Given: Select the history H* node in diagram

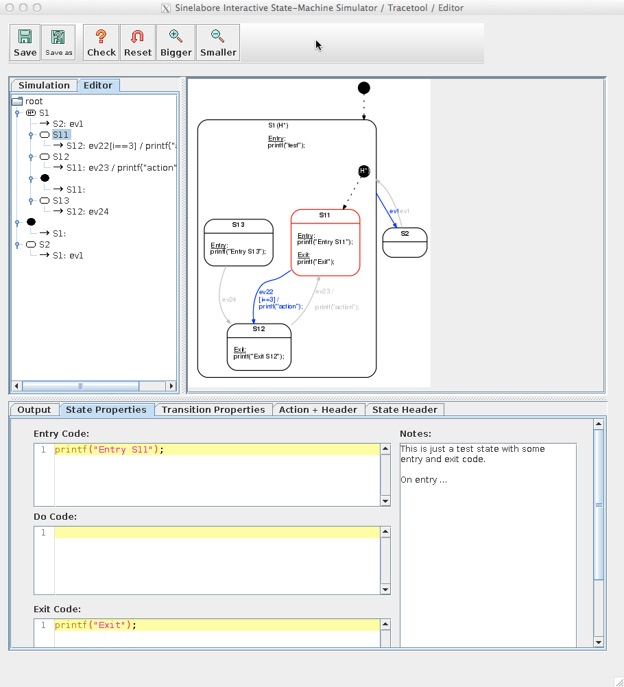Looking at the screenshot, I should coord(364,171).
